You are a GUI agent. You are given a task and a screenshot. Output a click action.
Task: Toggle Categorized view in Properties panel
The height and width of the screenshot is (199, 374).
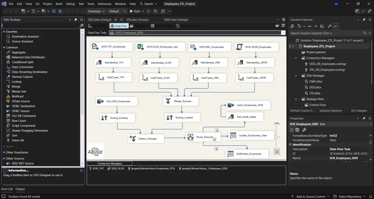tap(292, 130)
